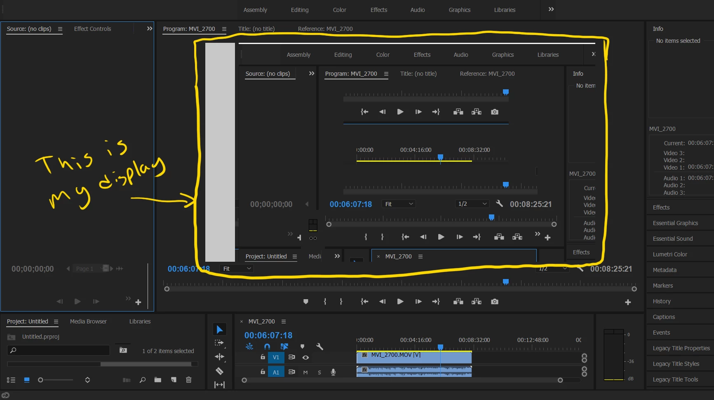The width and height of the screenshot is (714, 400).
Task: Click Extract button in main Program monitor
Action: tap(477, 302)
